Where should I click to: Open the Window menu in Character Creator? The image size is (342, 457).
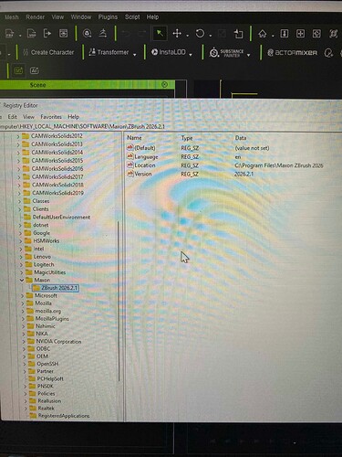coord(81,17)
